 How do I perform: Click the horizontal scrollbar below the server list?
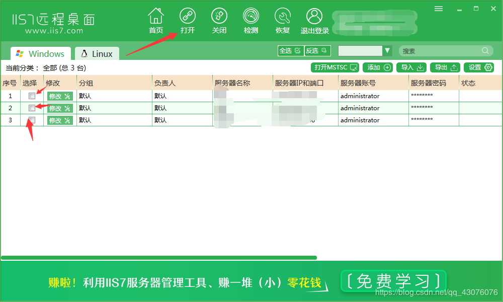[160, 257]
